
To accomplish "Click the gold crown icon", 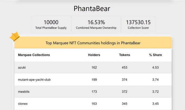I will click(15, 36).
